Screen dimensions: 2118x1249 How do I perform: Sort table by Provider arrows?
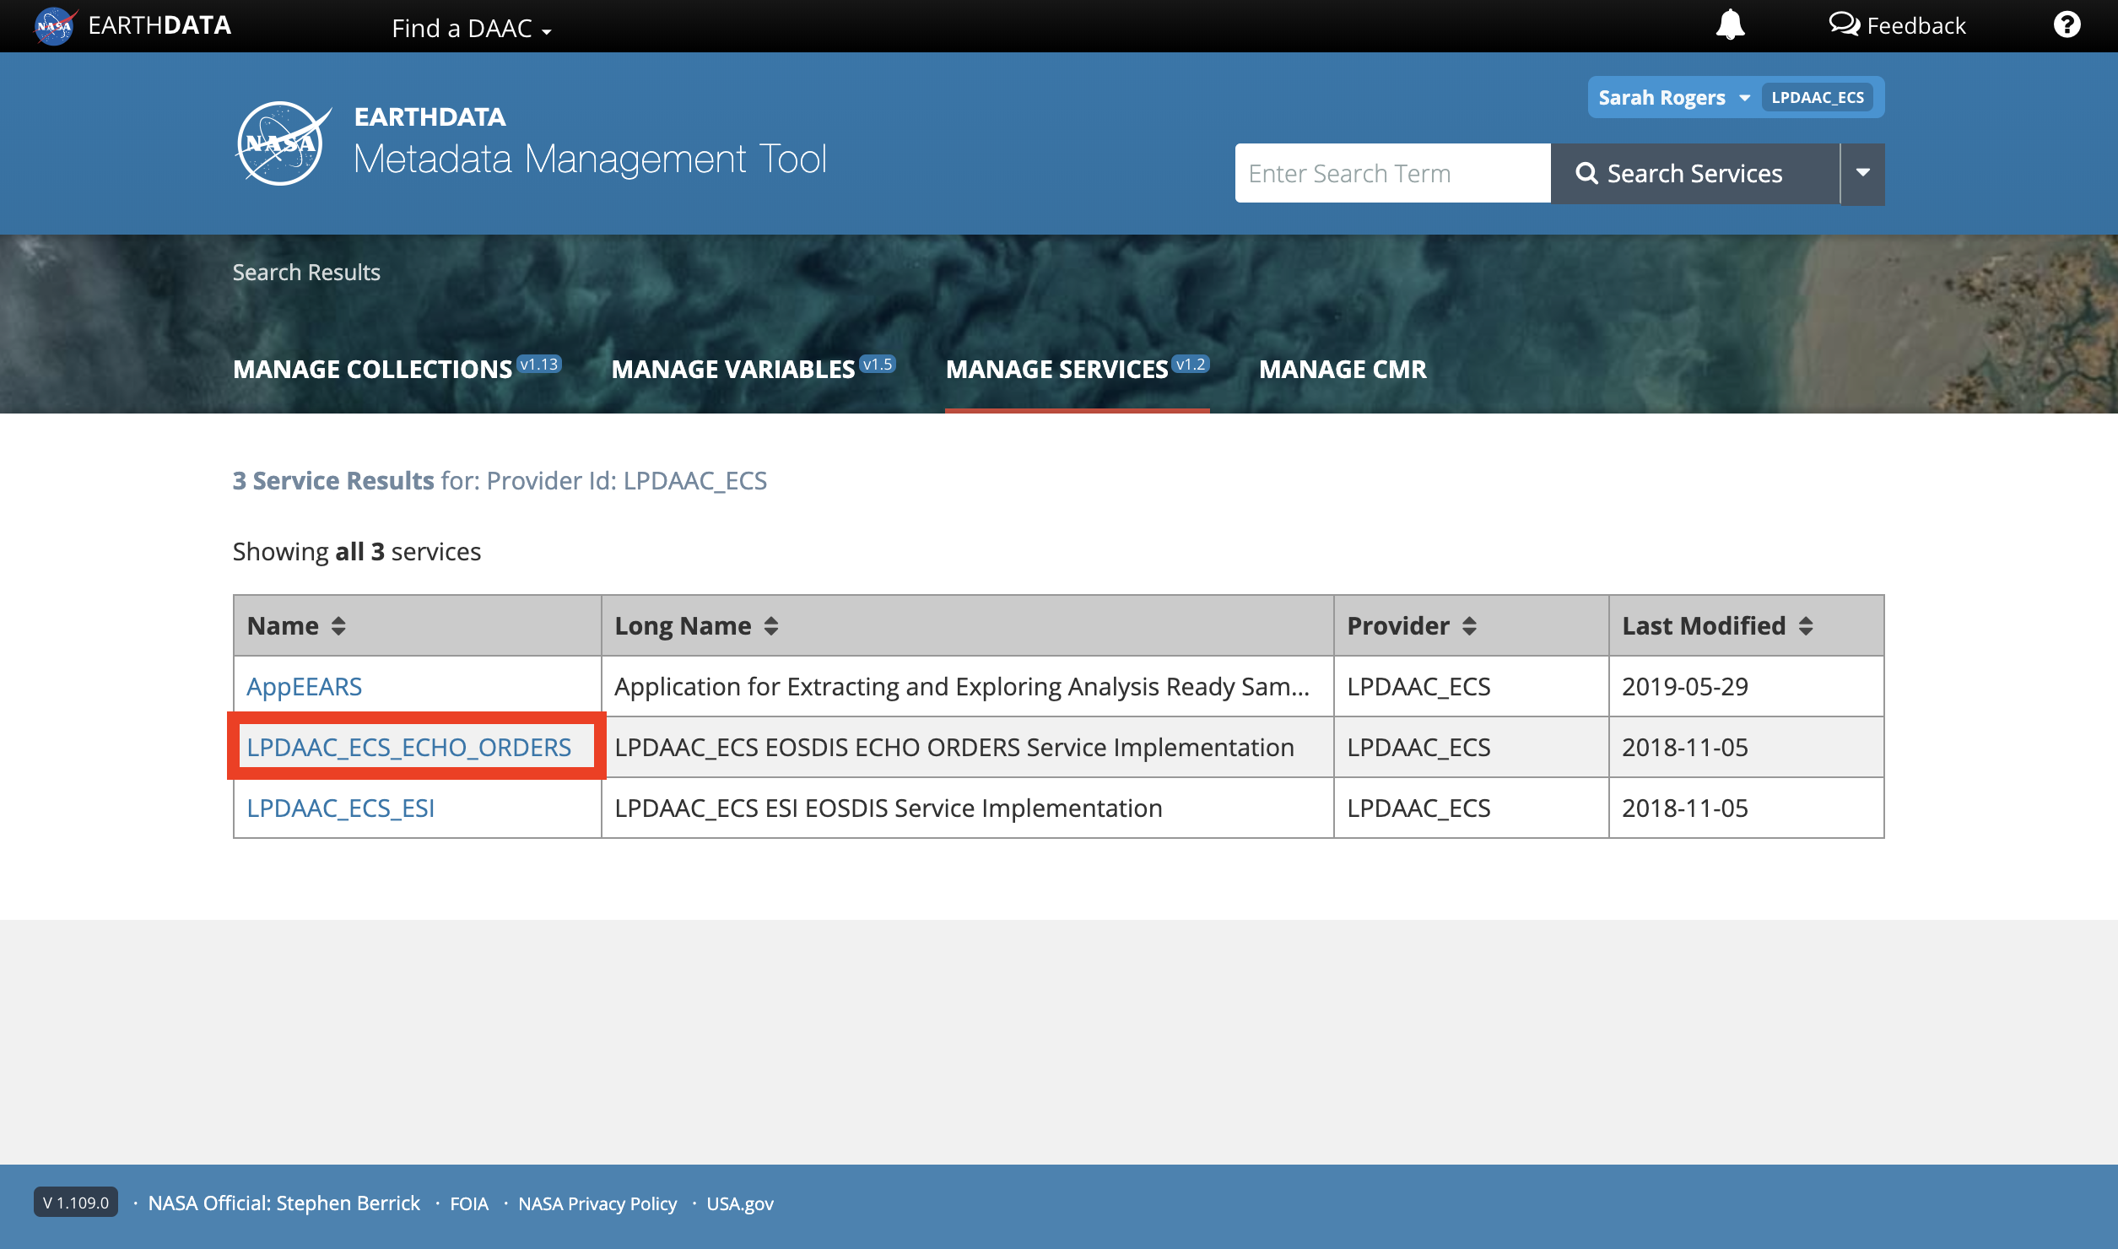pos(1469,626)
